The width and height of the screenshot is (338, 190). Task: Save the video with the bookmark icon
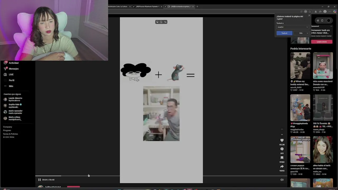(x=282, y=158)
